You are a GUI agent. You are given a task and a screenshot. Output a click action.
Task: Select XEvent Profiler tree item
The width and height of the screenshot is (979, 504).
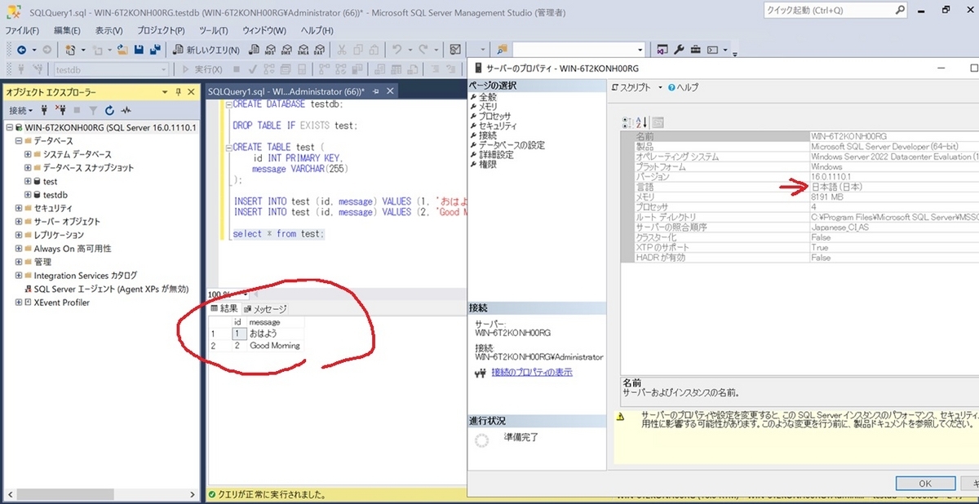62,303
